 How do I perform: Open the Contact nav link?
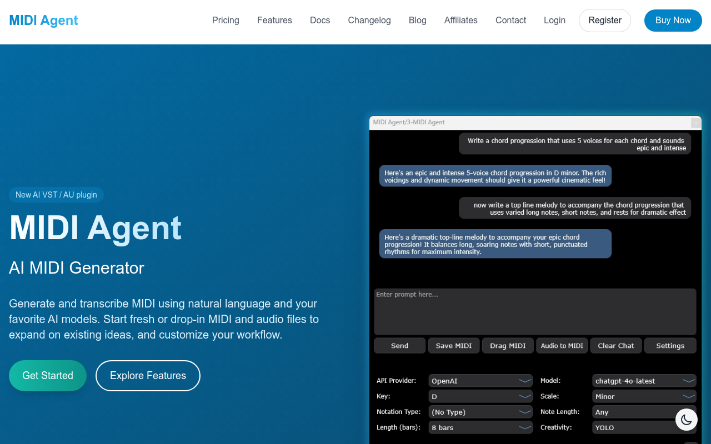[510, 21]
